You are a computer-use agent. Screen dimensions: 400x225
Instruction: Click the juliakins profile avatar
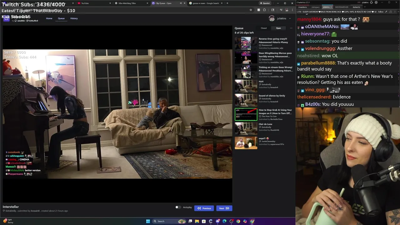tap(272, 18)
